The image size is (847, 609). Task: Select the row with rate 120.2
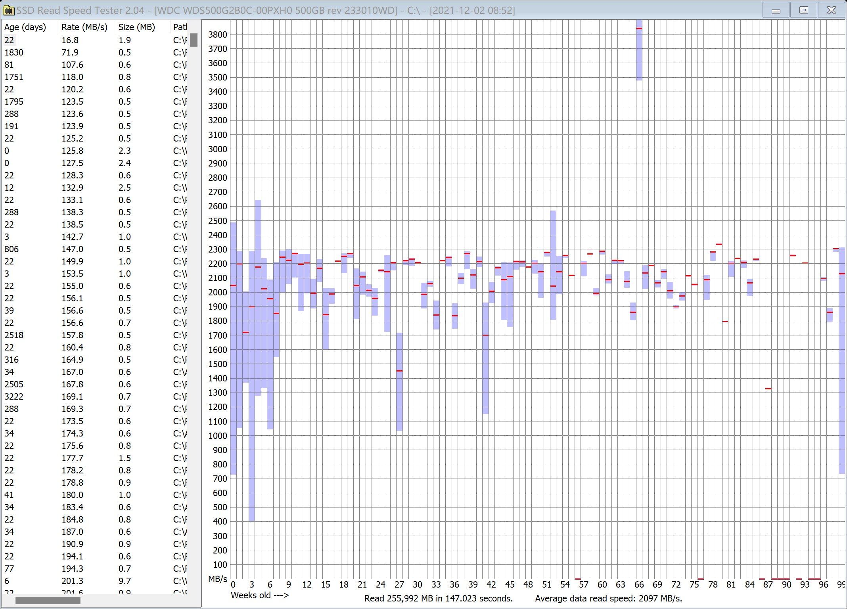pos(95,89)
